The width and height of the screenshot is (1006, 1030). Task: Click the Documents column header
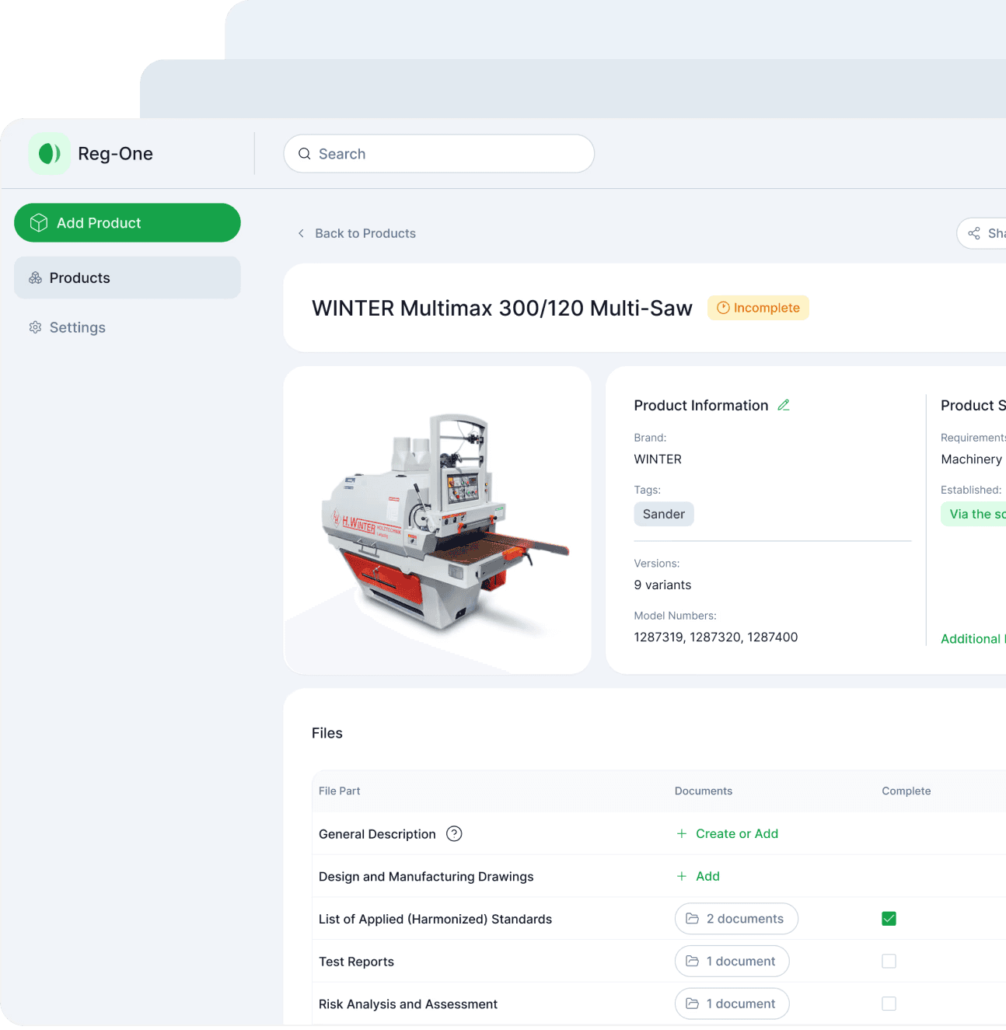(x=704, y=791)
